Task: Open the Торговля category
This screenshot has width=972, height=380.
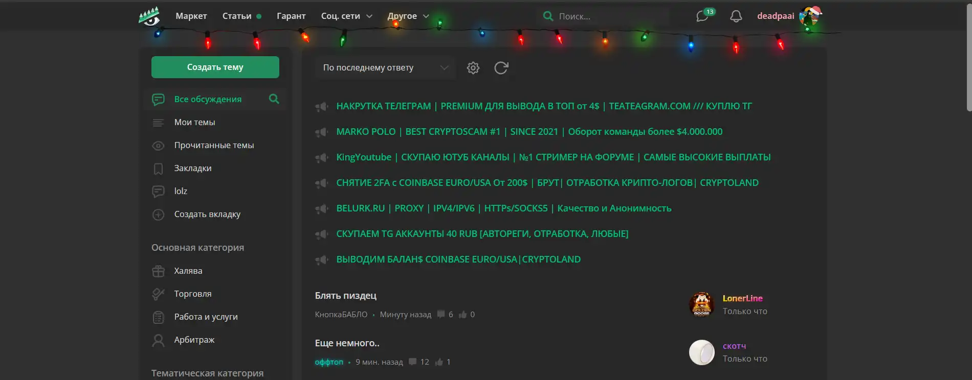Action: [x=193, y=294]
